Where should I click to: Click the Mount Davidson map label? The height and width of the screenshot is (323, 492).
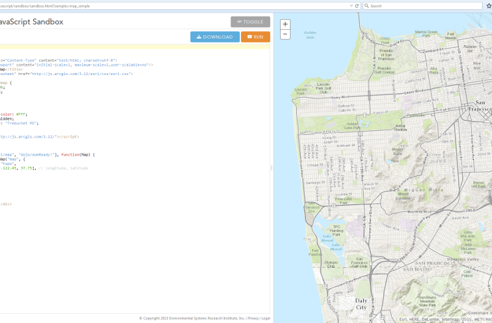pyautogui.click(x=403, y=196)
